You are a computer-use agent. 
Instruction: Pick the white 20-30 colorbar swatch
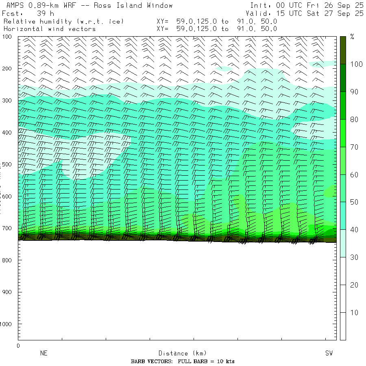(343, 271)
